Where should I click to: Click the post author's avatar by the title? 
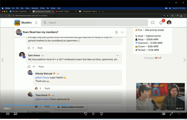tap(19, 32)
